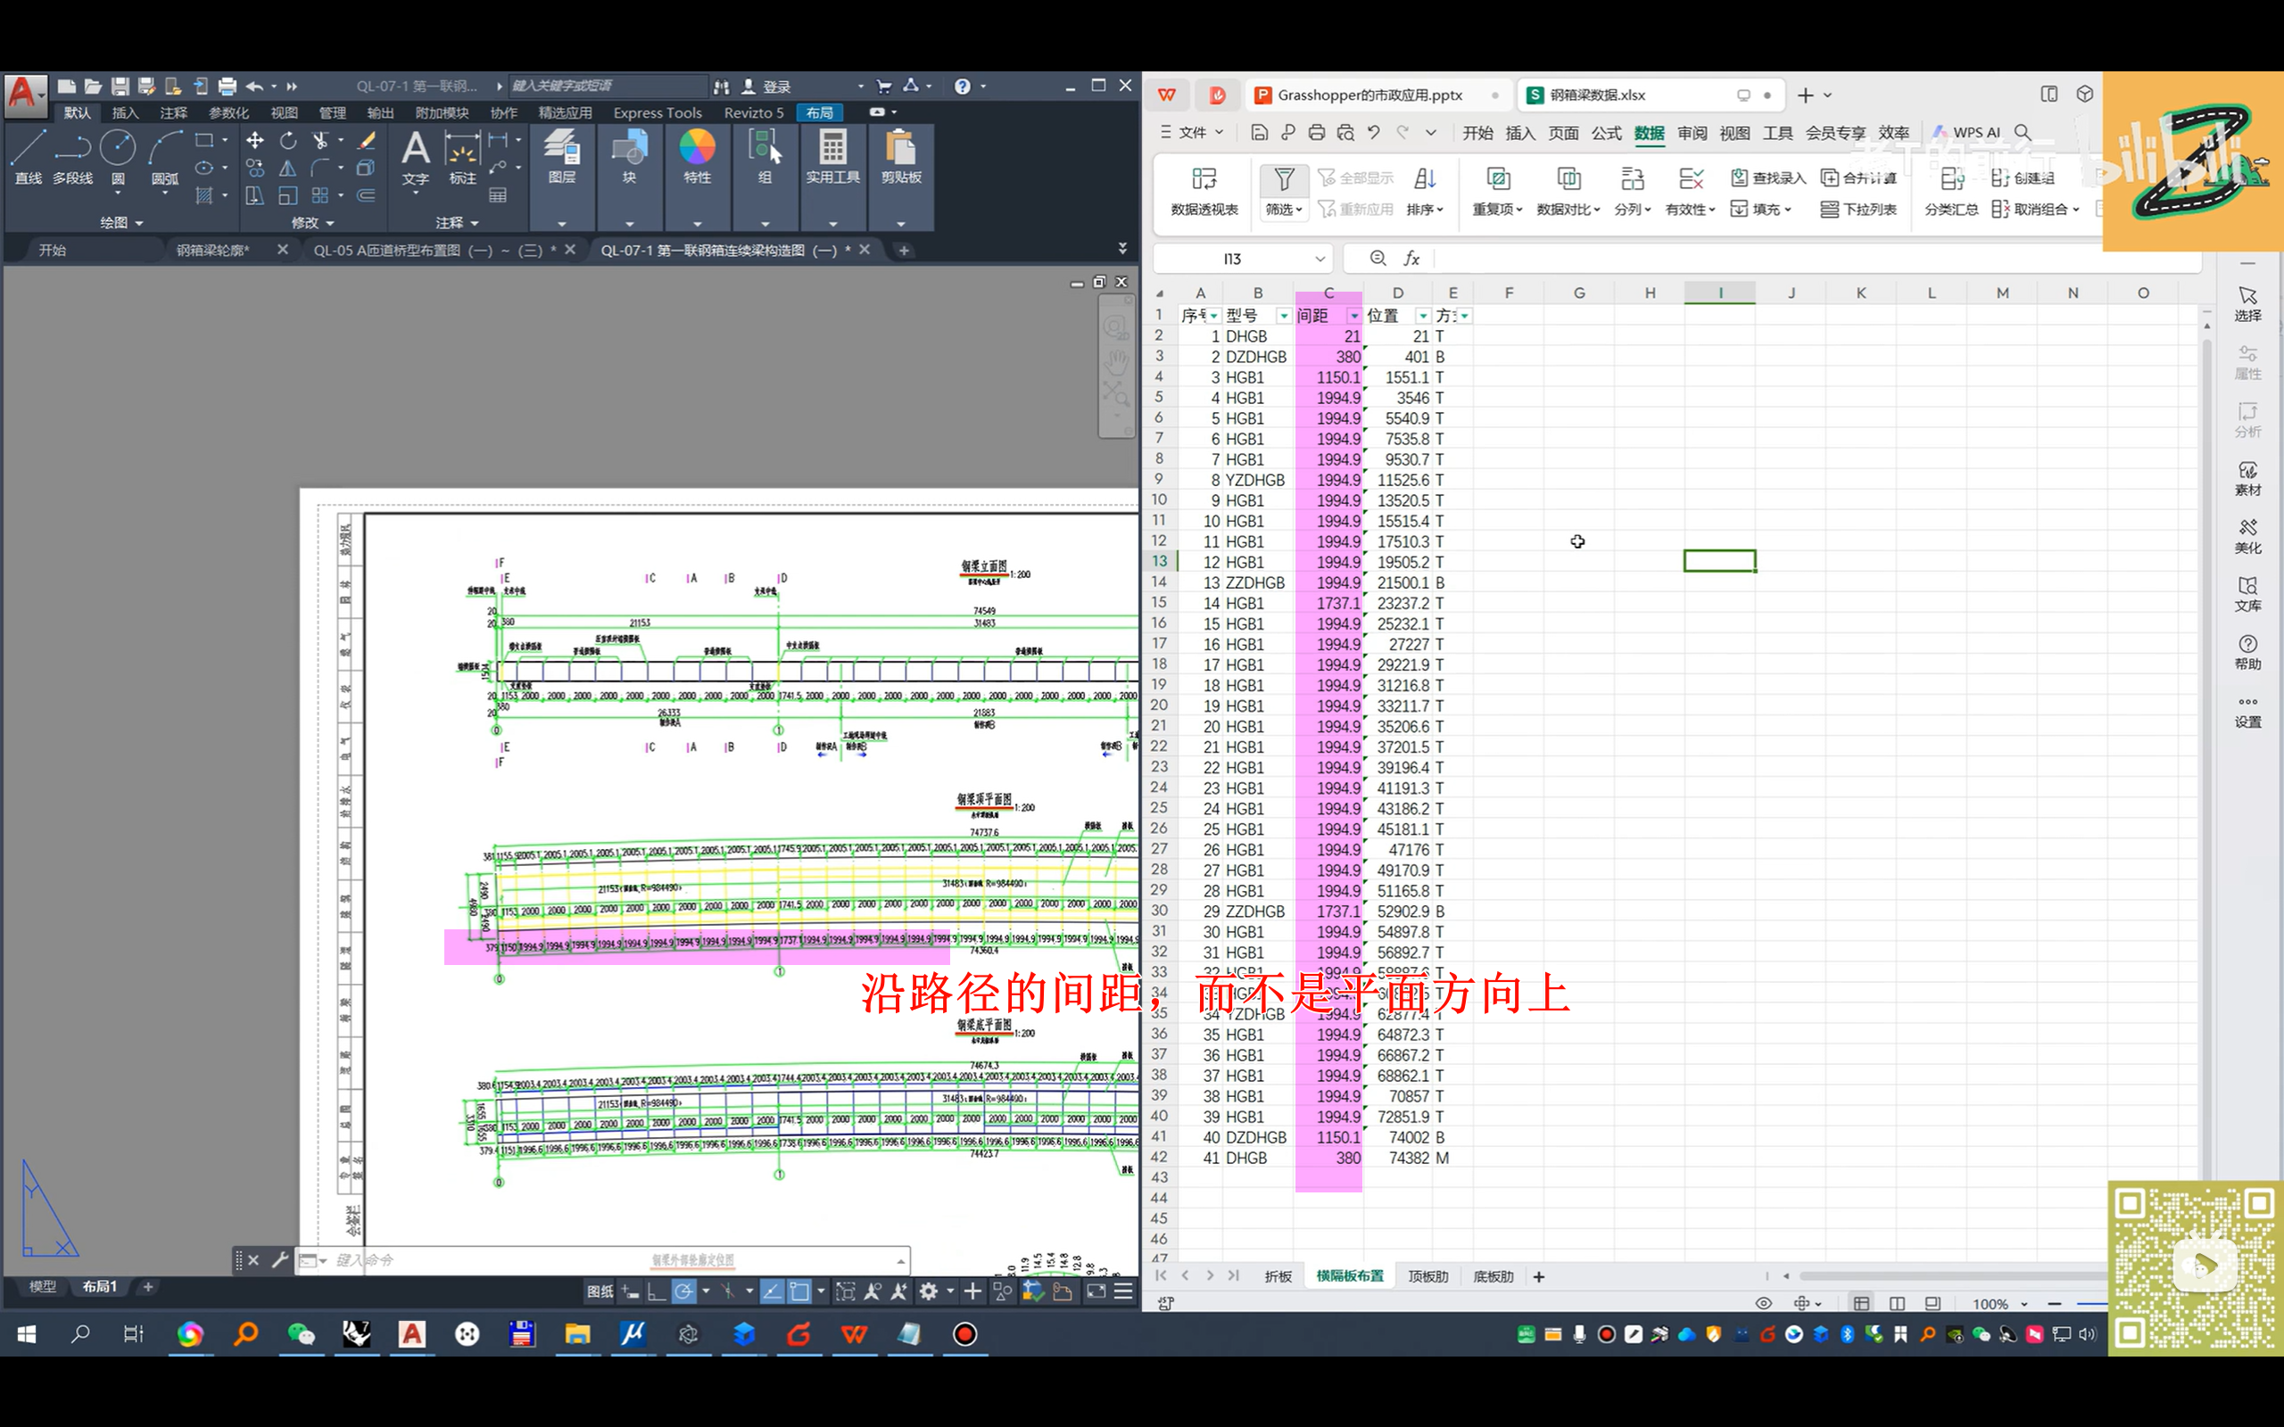Click the 筛选 filter funnel icon

point(1284,179)
